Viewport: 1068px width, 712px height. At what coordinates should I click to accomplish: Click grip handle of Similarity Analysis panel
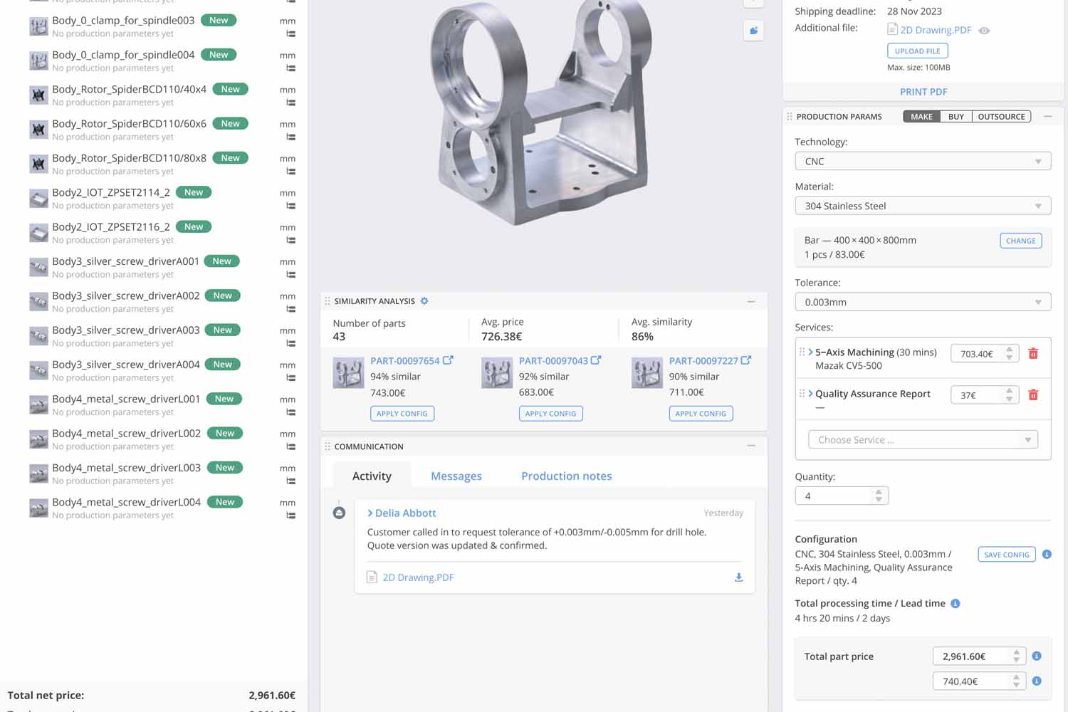328,301
